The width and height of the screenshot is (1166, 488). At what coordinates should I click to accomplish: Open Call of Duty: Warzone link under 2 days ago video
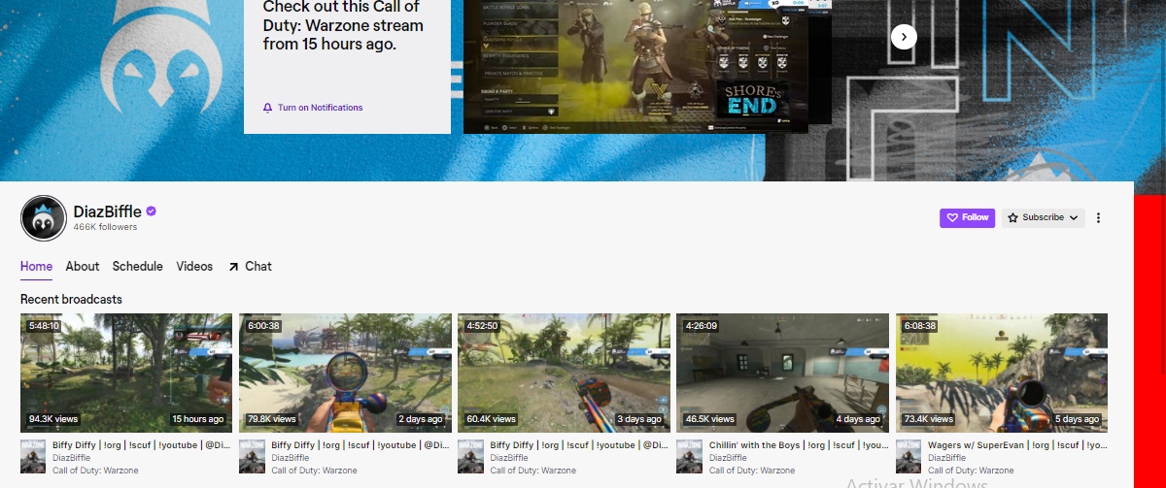coord(314,471)
